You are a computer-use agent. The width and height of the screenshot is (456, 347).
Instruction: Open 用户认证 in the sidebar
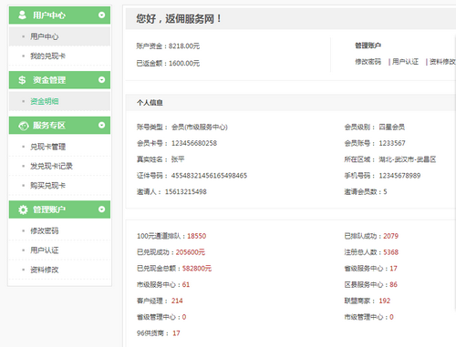(59, 250)
